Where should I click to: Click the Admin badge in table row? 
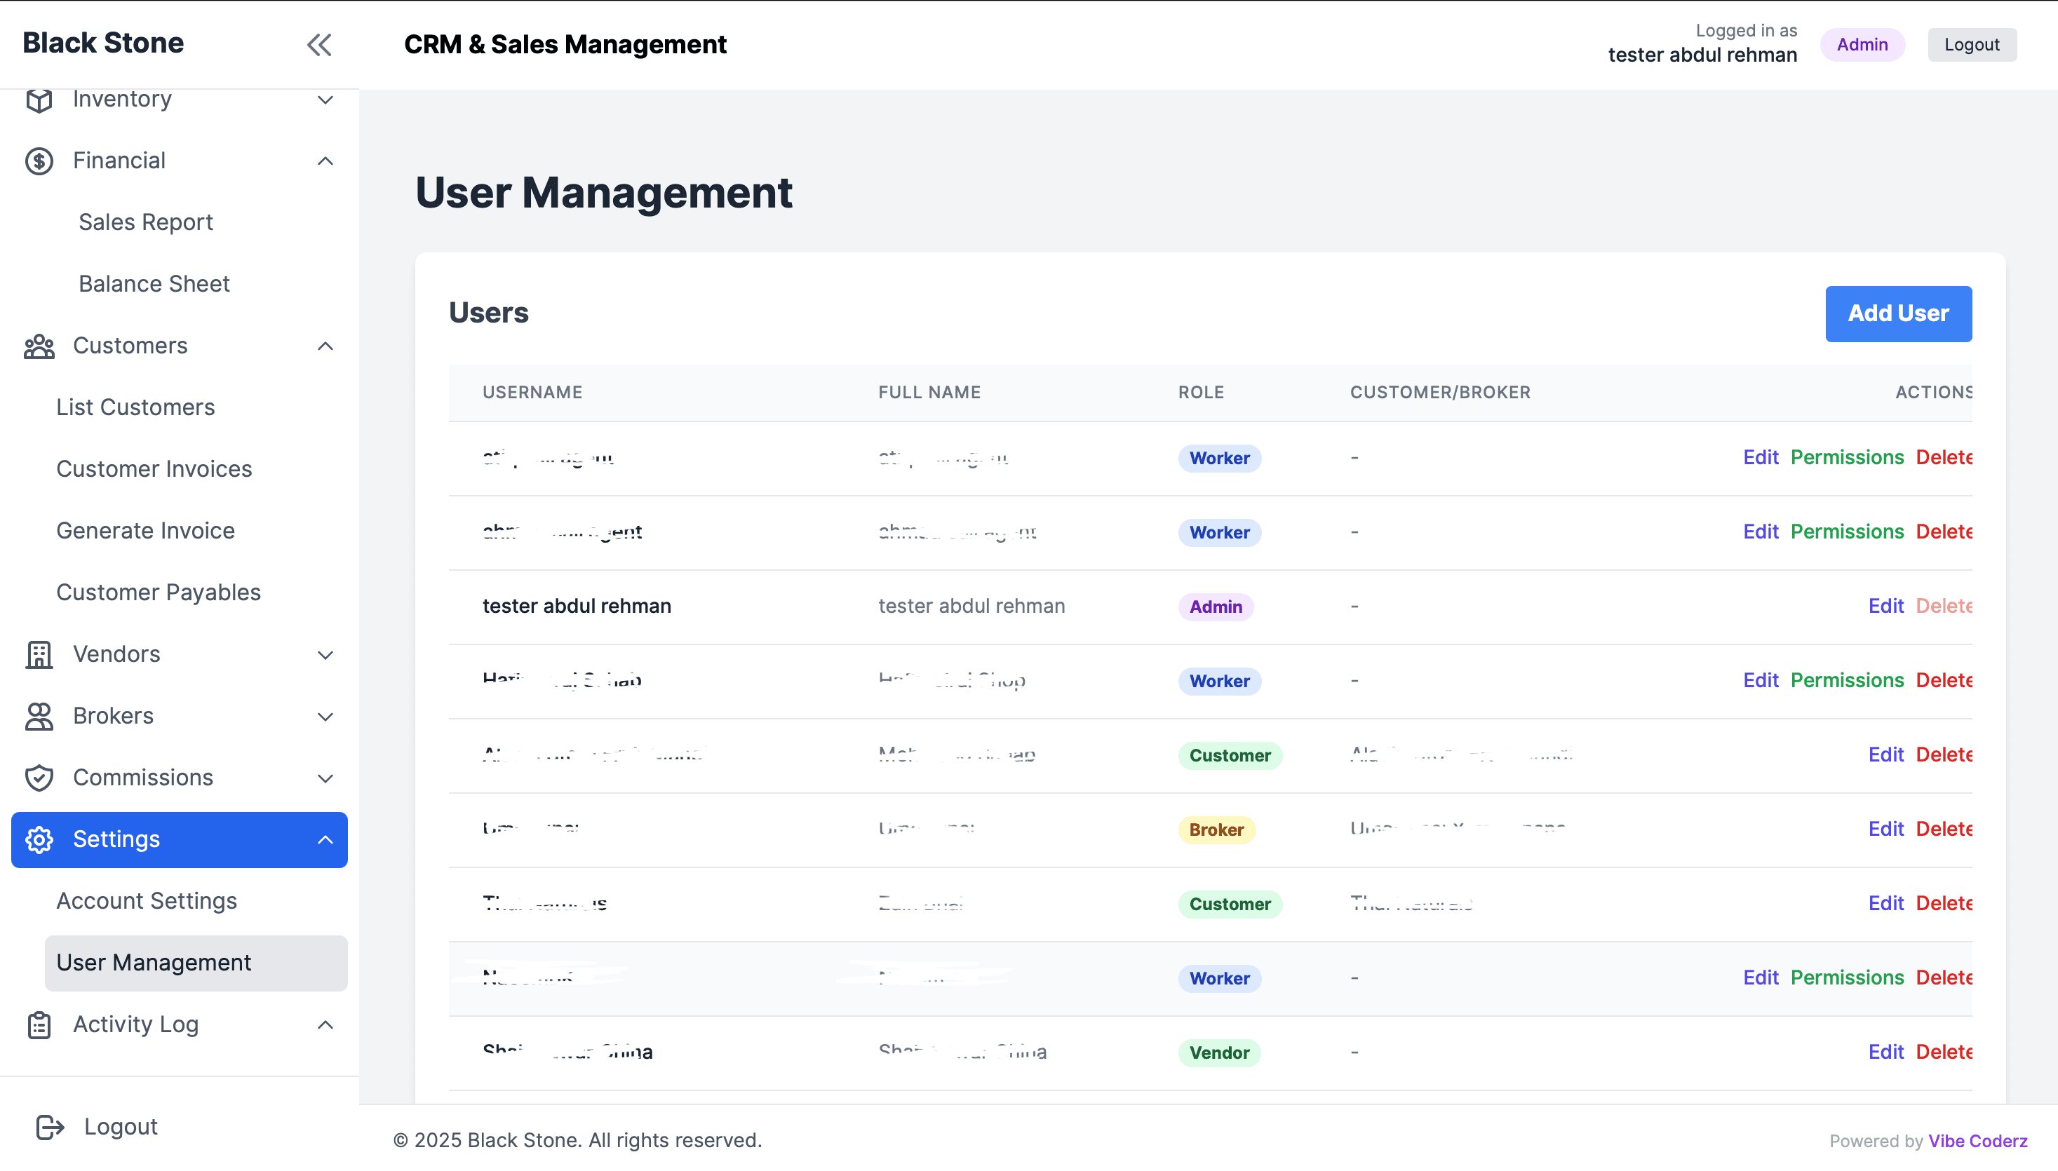[x=1215, y=607]
